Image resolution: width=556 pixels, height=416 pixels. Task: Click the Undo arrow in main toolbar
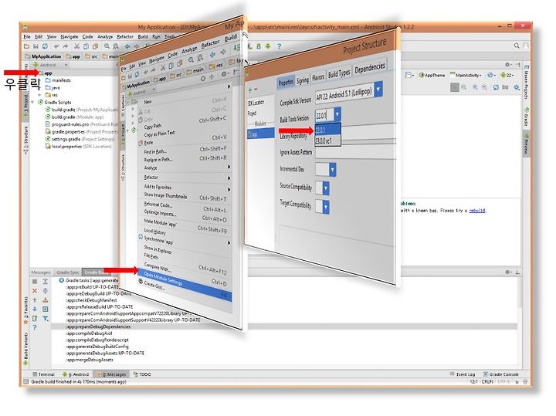point(56,46)
